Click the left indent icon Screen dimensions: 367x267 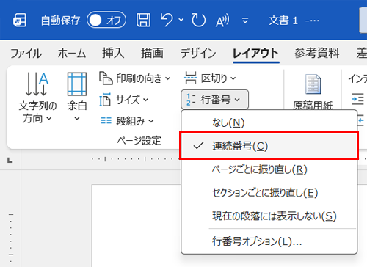357,99
